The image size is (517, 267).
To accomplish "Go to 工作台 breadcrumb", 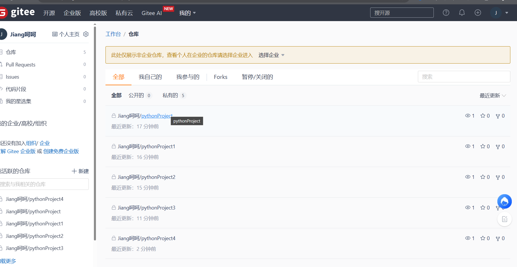I will click(x=113, y=34).
